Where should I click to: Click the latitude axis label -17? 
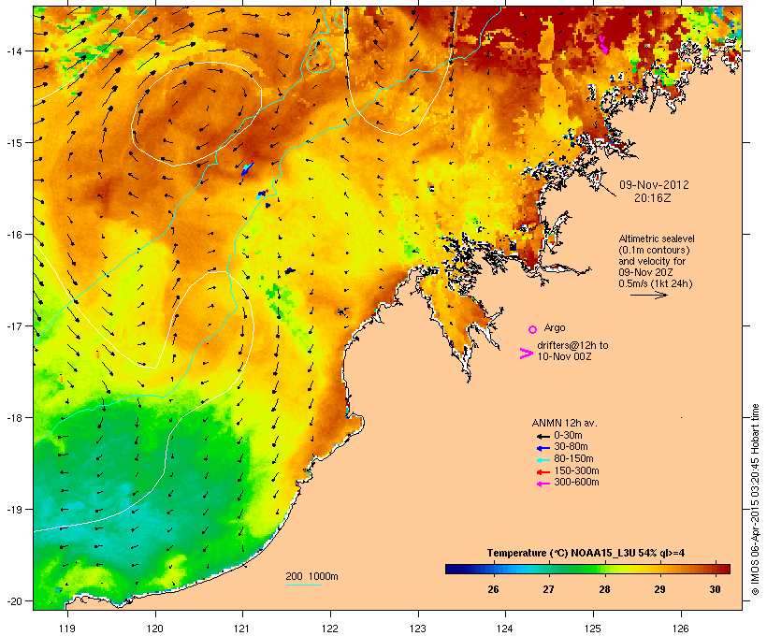point(14,325)
